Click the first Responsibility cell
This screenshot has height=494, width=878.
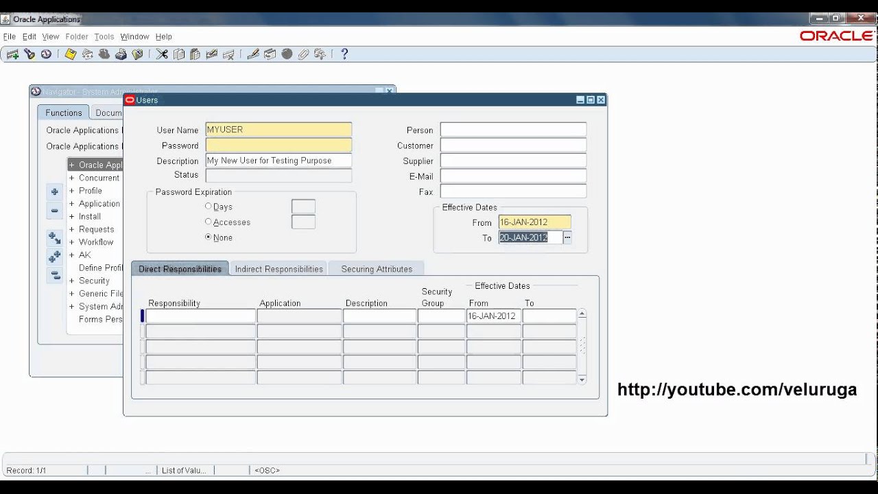click(200, 316)
